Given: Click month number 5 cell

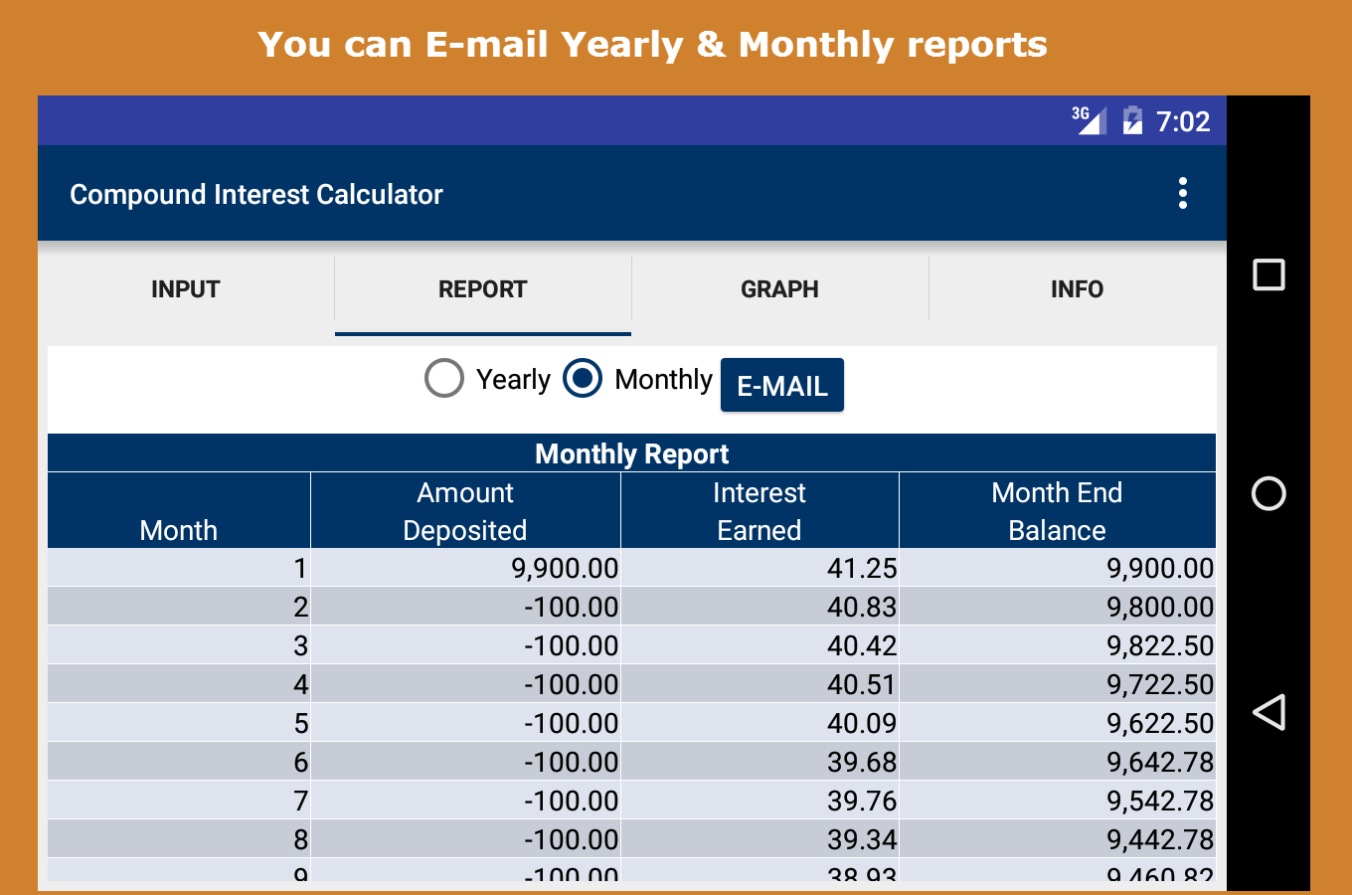Looking at the screenshot, I should [179, 723].
